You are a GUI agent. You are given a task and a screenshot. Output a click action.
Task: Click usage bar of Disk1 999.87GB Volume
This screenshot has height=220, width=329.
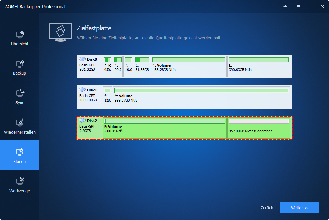(x=202, y=91)
